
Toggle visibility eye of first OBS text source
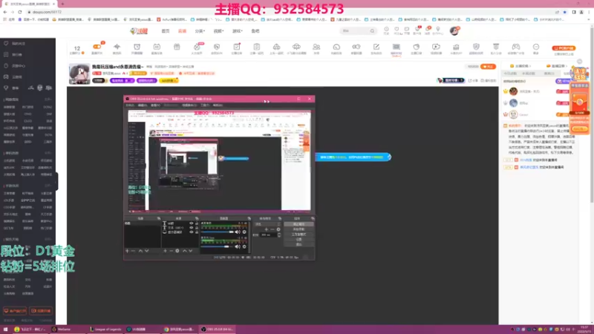pos(192,223)
